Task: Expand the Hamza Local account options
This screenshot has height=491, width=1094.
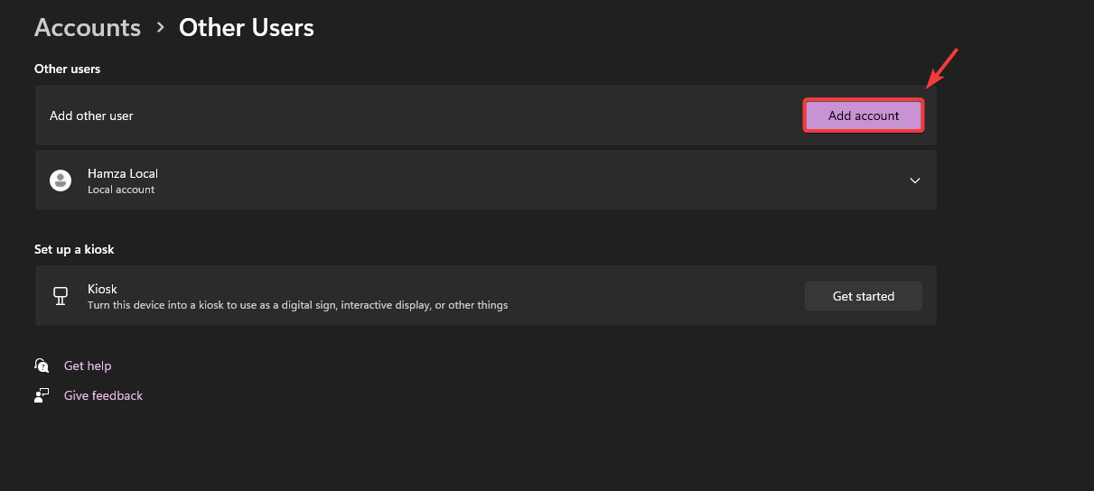Action: click(915, 181)
